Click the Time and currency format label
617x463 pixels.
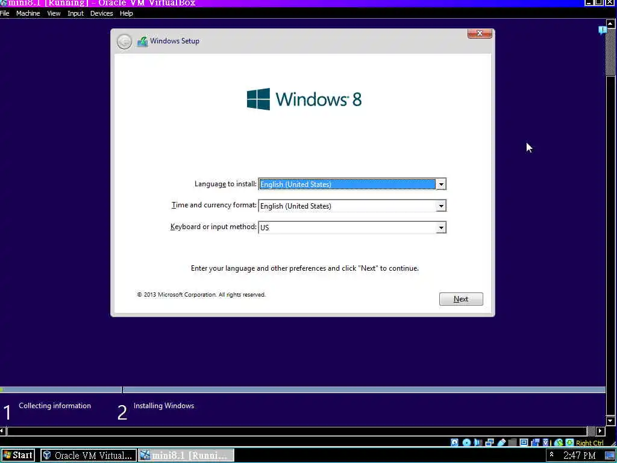coord(214,205)
